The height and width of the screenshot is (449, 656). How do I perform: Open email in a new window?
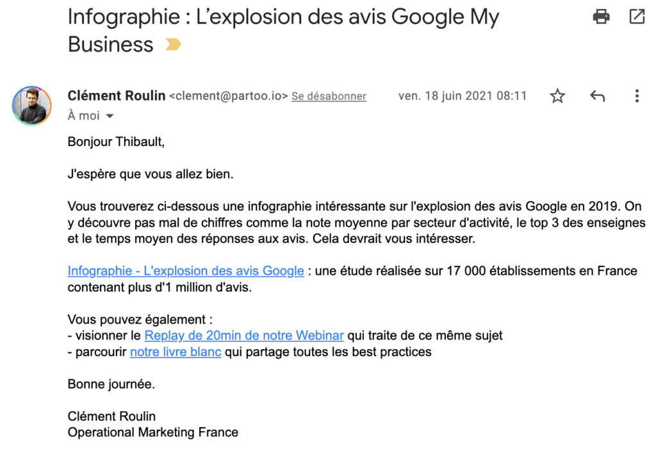coord(637,17)
